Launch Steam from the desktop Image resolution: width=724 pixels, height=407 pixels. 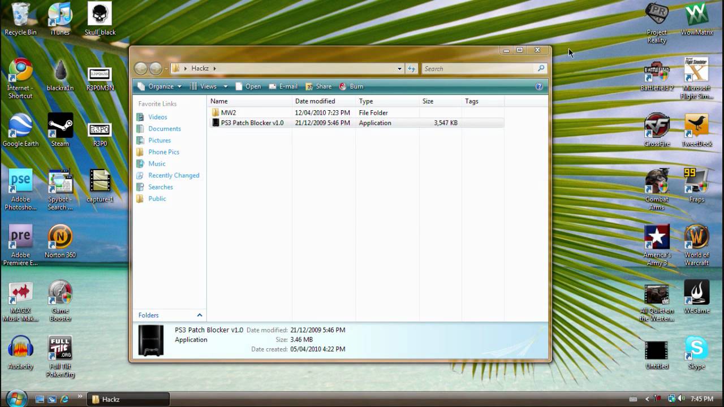(x=60, y=131)
